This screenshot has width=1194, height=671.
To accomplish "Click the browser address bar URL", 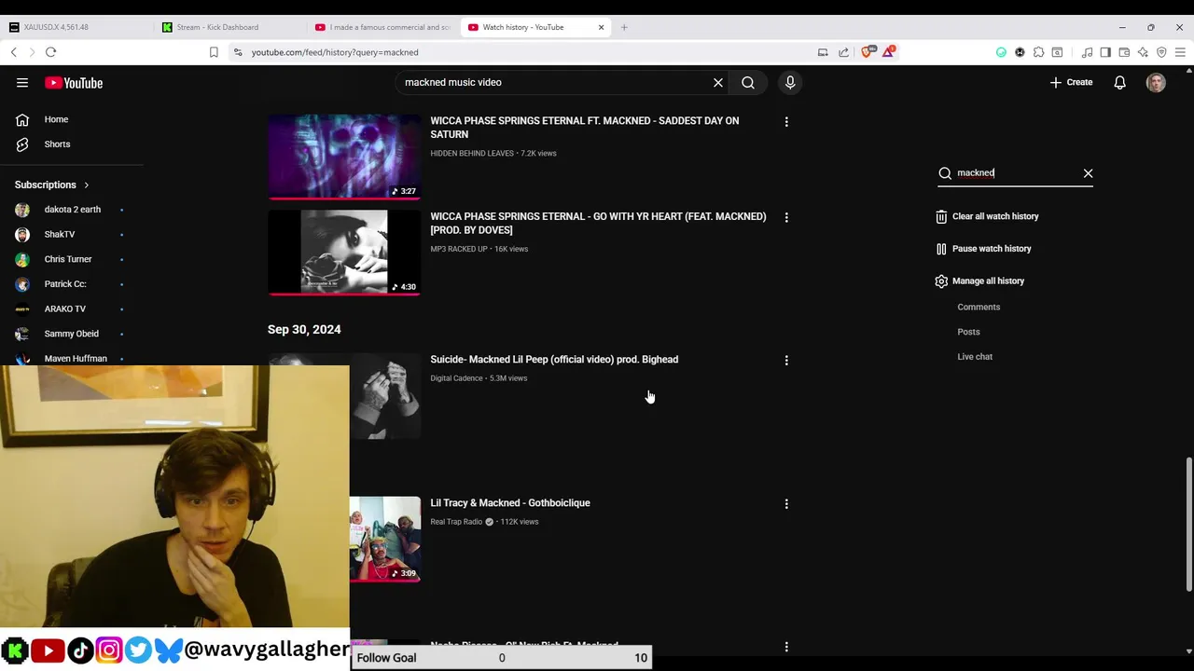I will pos(335,52).
